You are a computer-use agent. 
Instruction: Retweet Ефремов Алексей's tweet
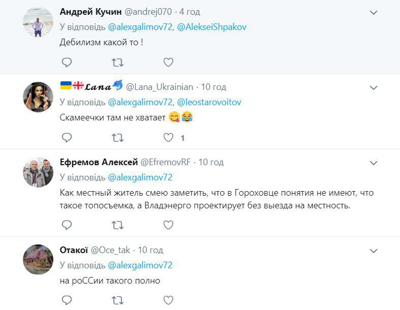click(x=117, y=225)
